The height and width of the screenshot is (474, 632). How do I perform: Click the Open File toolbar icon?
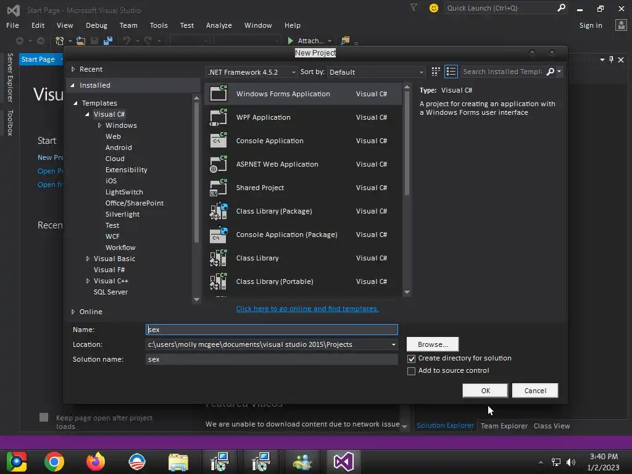coord(81,40)
